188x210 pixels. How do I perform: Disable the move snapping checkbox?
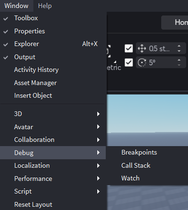point(129,48)
